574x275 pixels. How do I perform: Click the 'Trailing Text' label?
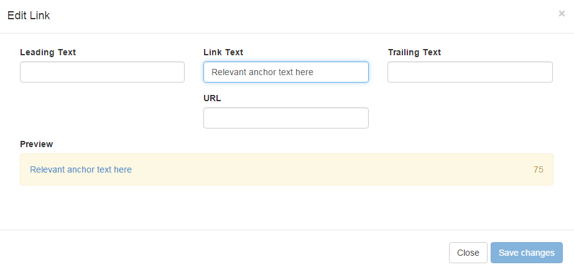[414, 52]
